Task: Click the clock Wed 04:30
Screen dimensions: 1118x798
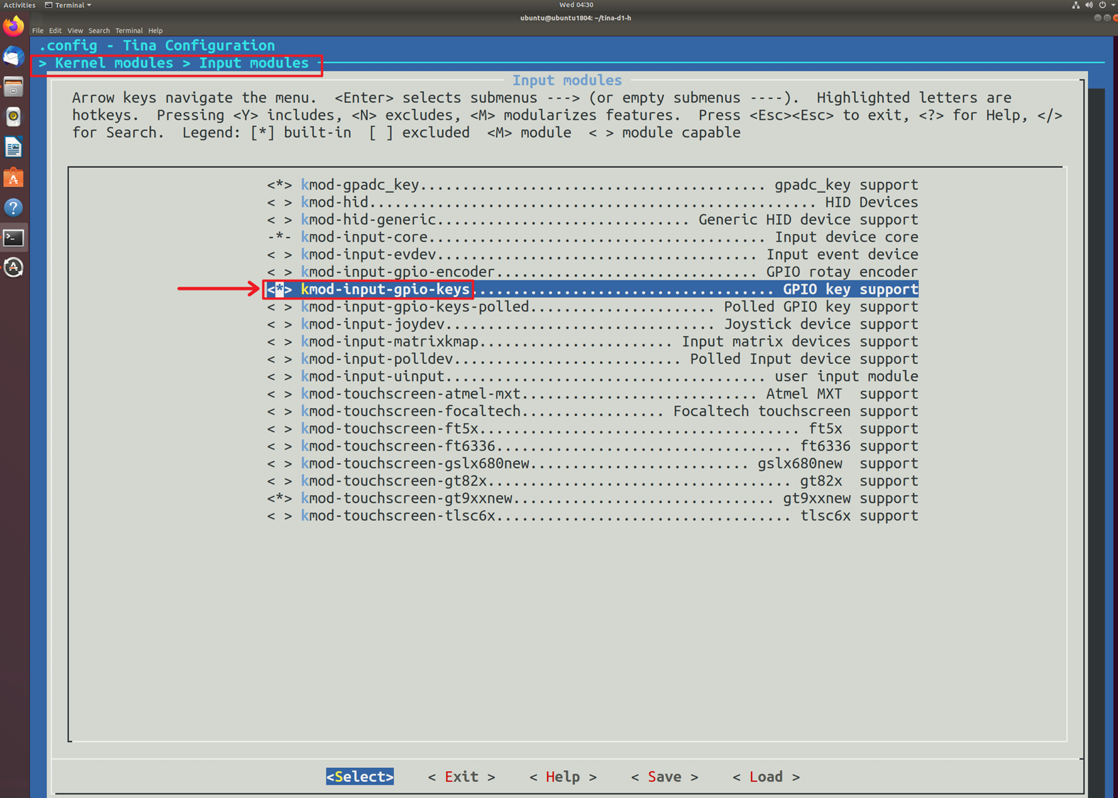Action: [x=576, y=5]
